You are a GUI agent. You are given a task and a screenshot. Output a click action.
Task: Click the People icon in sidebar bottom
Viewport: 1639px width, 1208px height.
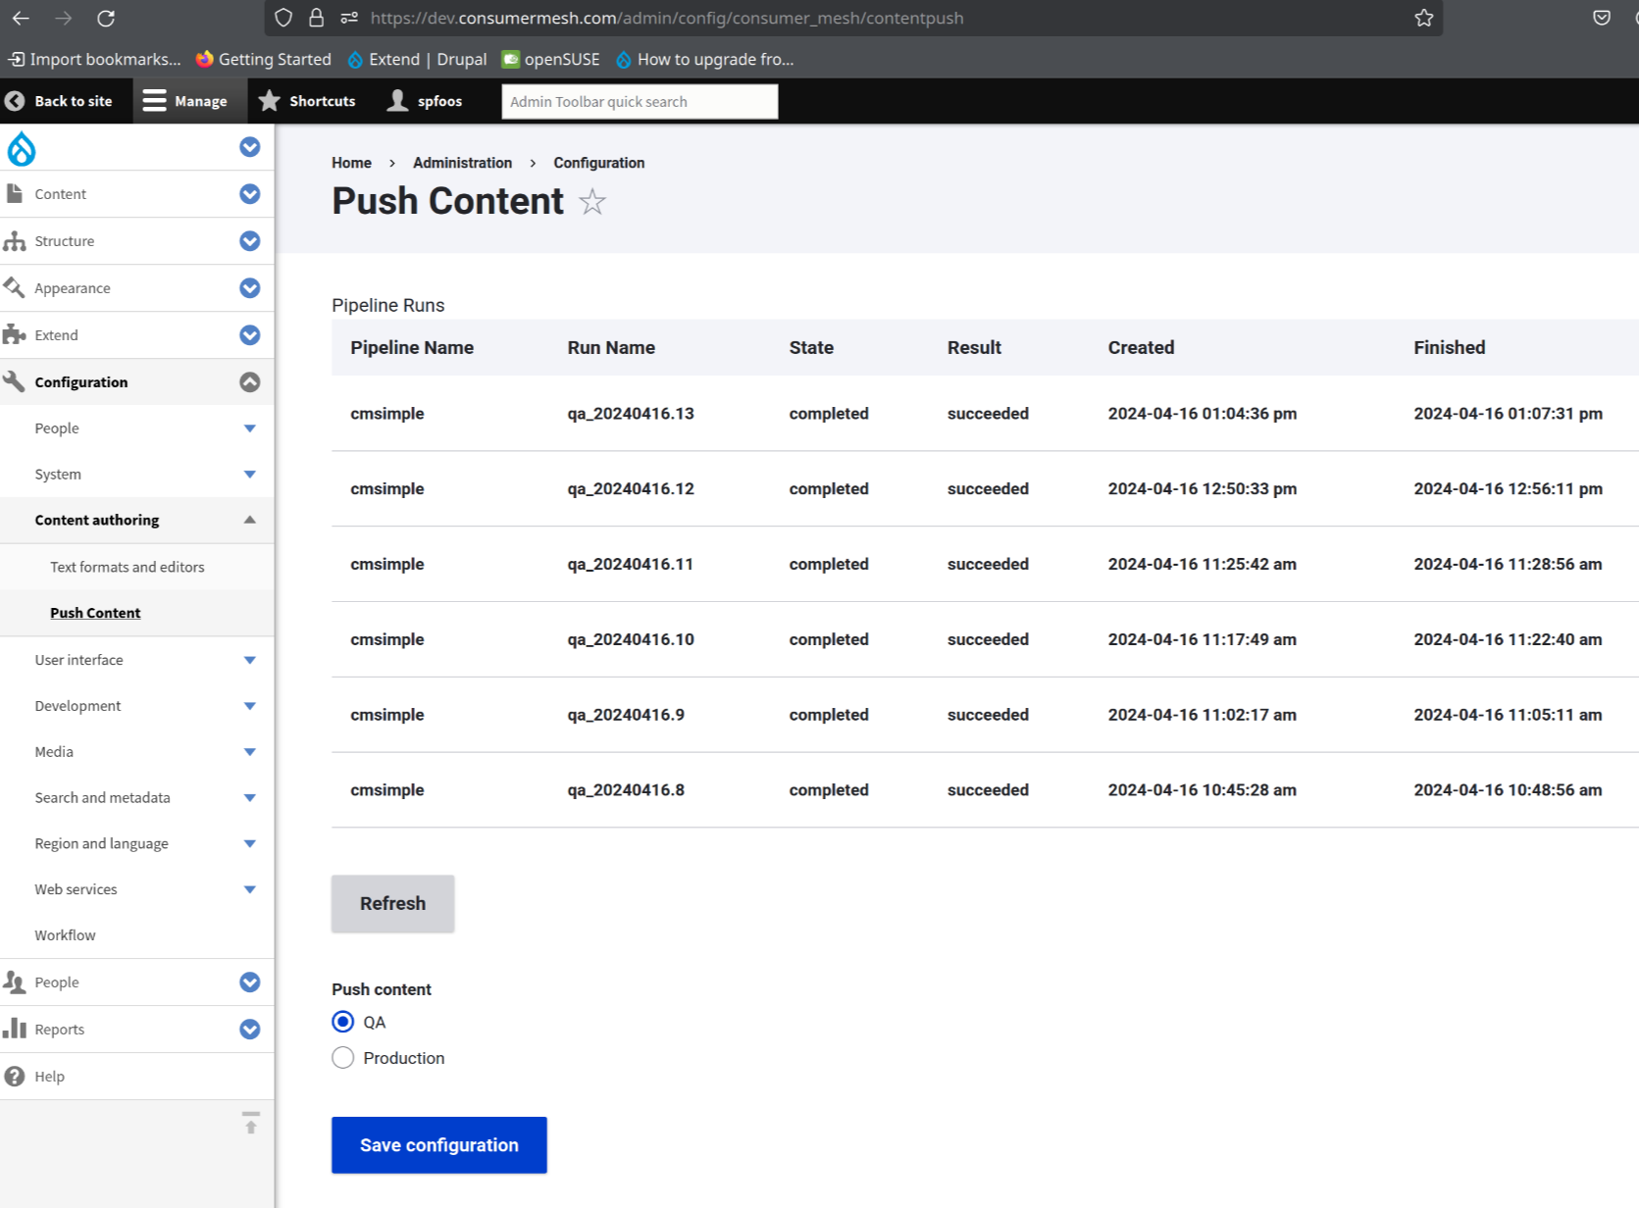click(15, 981)
